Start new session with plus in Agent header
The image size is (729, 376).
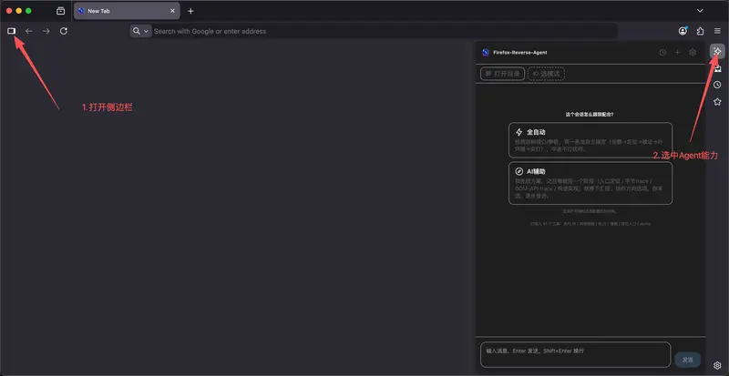[x=677, y=53]
